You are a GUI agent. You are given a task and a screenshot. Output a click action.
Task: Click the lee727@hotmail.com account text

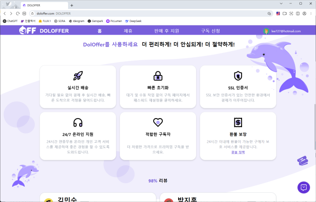286,31
